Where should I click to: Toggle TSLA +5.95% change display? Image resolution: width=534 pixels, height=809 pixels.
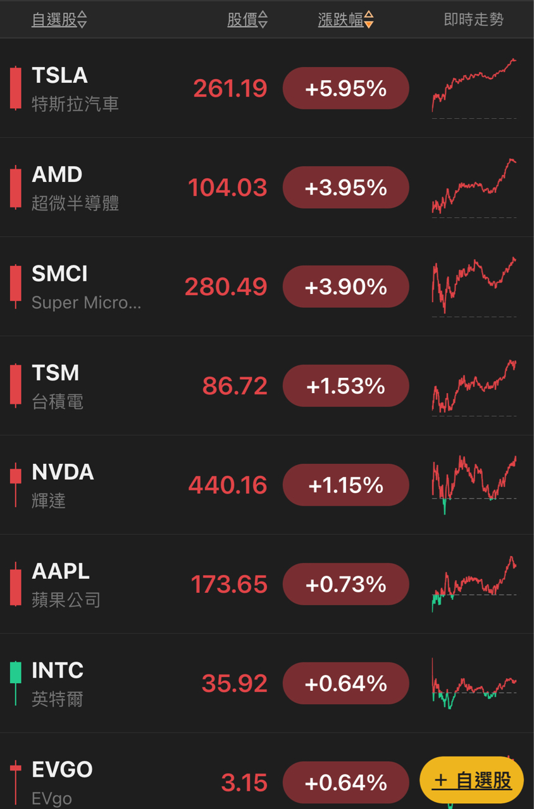345,88
